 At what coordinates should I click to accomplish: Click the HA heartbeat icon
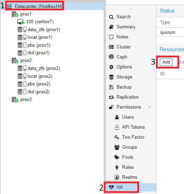pos(111,187)
